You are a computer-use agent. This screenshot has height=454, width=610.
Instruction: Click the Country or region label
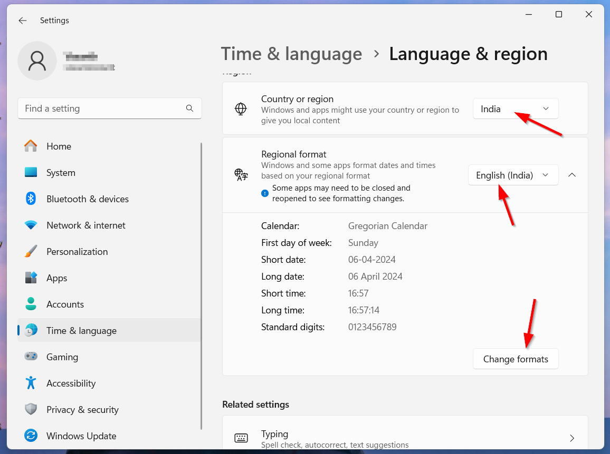pyautogui.click(x=297, y=99)
